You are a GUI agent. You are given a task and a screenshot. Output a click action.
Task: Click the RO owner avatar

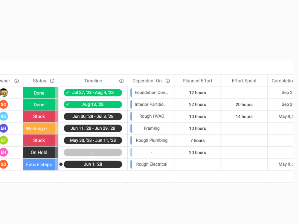click(4, 116)
